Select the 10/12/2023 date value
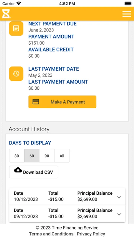The height and width of the screenshot is (238, 134). pos(26,199)
